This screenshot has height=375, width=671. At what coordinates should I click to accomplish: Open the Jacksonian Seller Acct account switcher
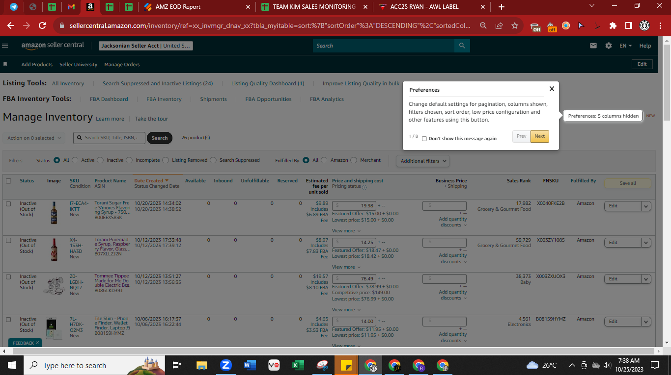(146, 46)
